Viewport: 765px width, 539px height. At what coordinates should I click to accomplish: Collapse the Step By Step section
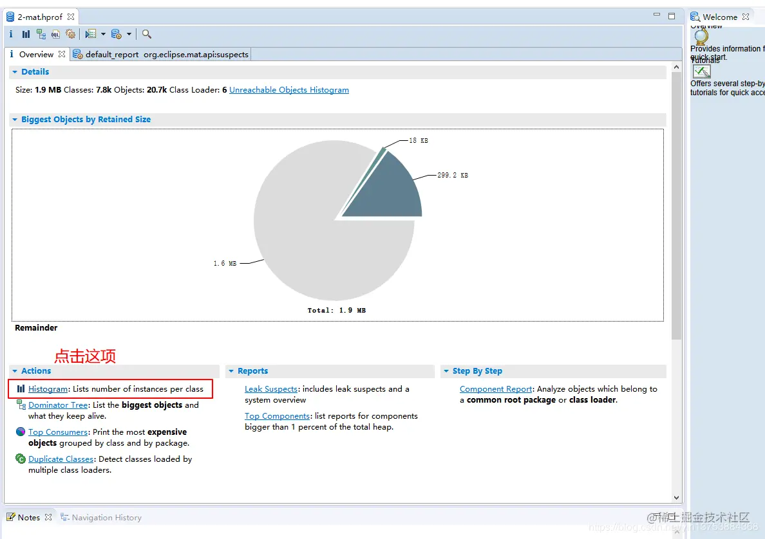pos(446,371)
